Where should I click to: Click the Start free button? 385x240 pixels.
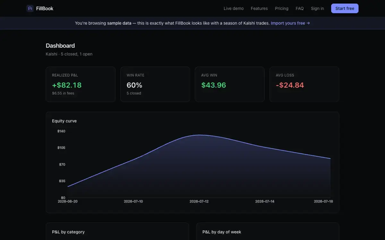coord(345,9)
